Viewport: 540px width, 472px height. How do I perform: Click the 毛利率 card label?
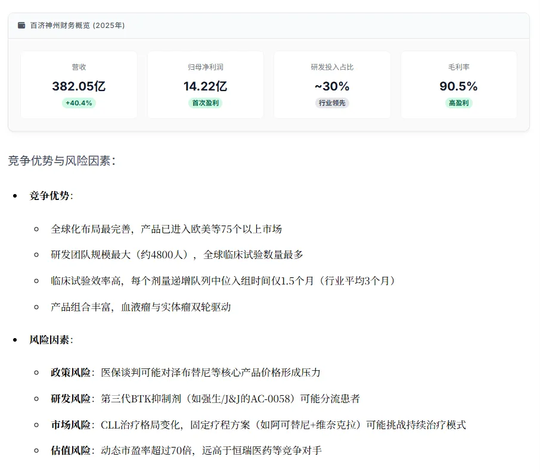point(459,67)
